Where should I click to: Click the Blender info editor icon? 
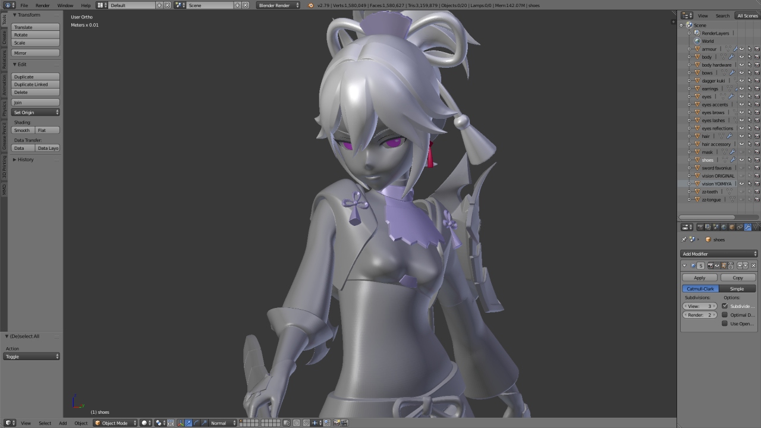click(x=10, y=5)
